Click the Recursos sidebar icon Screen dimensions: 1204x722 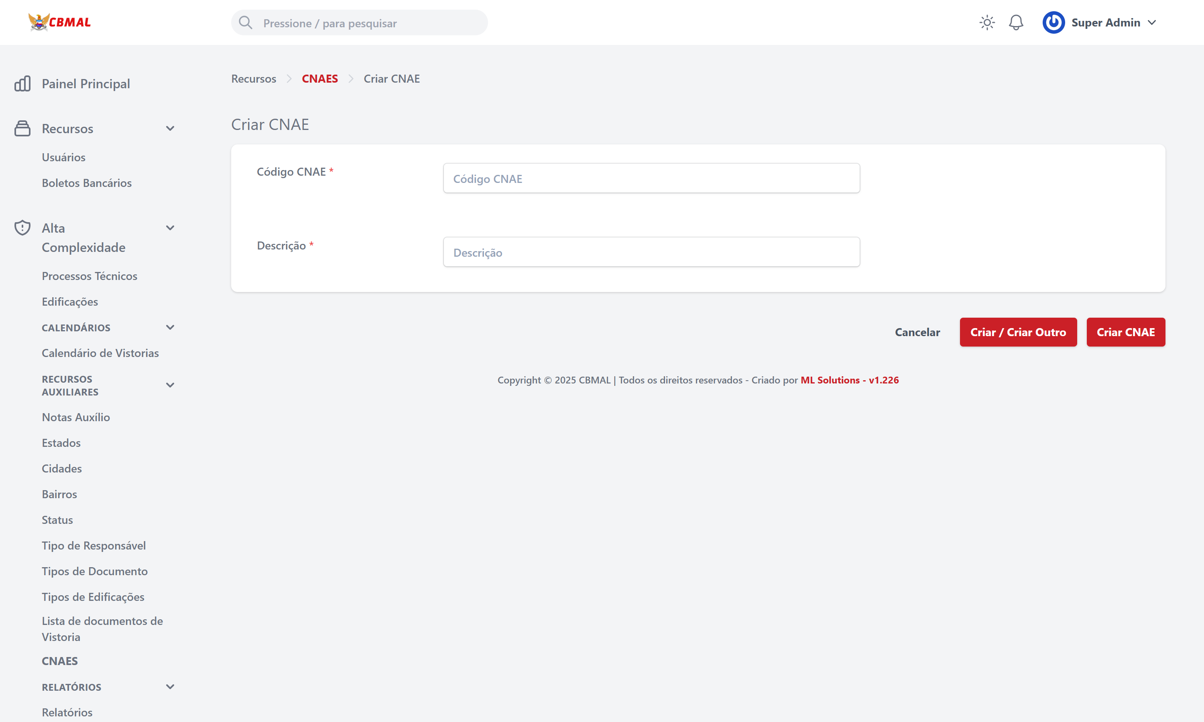tap(22, 128)
